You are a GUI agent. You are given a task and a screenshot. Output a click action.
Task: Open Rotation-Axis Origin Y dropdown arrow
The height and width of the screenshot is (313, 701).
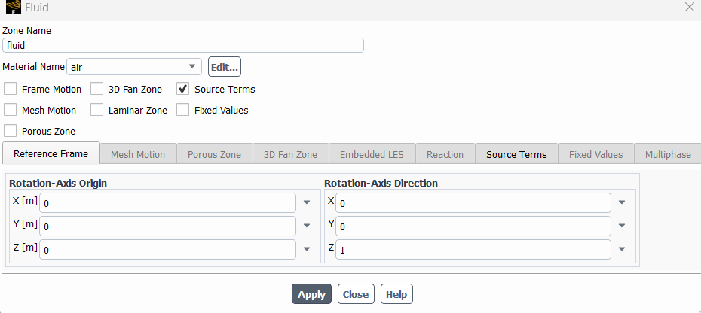[307, 226]
